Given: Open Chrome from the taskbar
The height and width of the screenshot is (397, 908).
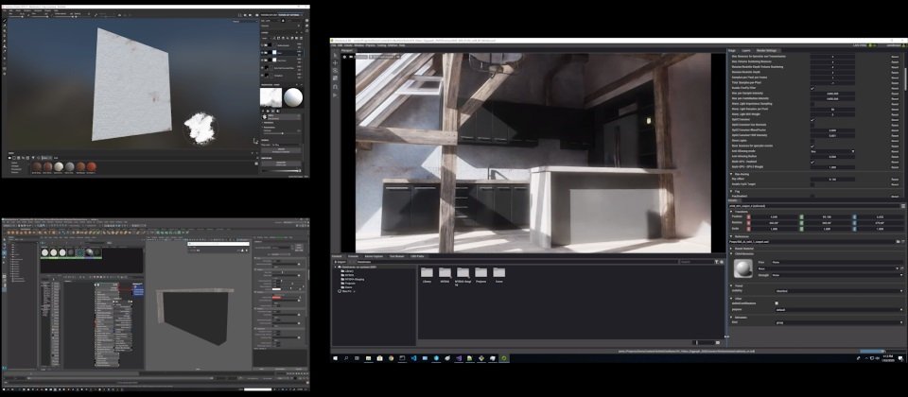Looking at the screenshot, I should click(x=391, y=358).
